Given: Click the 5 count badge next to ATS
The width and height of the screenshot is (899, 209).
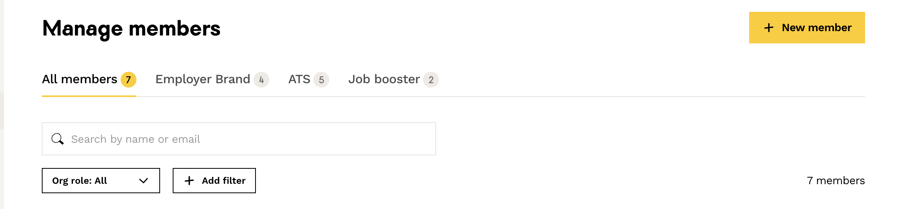Looking at the screenshot, I should (x=321, y=80).
